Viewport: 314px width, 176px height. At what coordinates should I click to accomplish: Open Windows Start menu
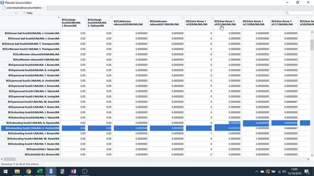point(5,172)
